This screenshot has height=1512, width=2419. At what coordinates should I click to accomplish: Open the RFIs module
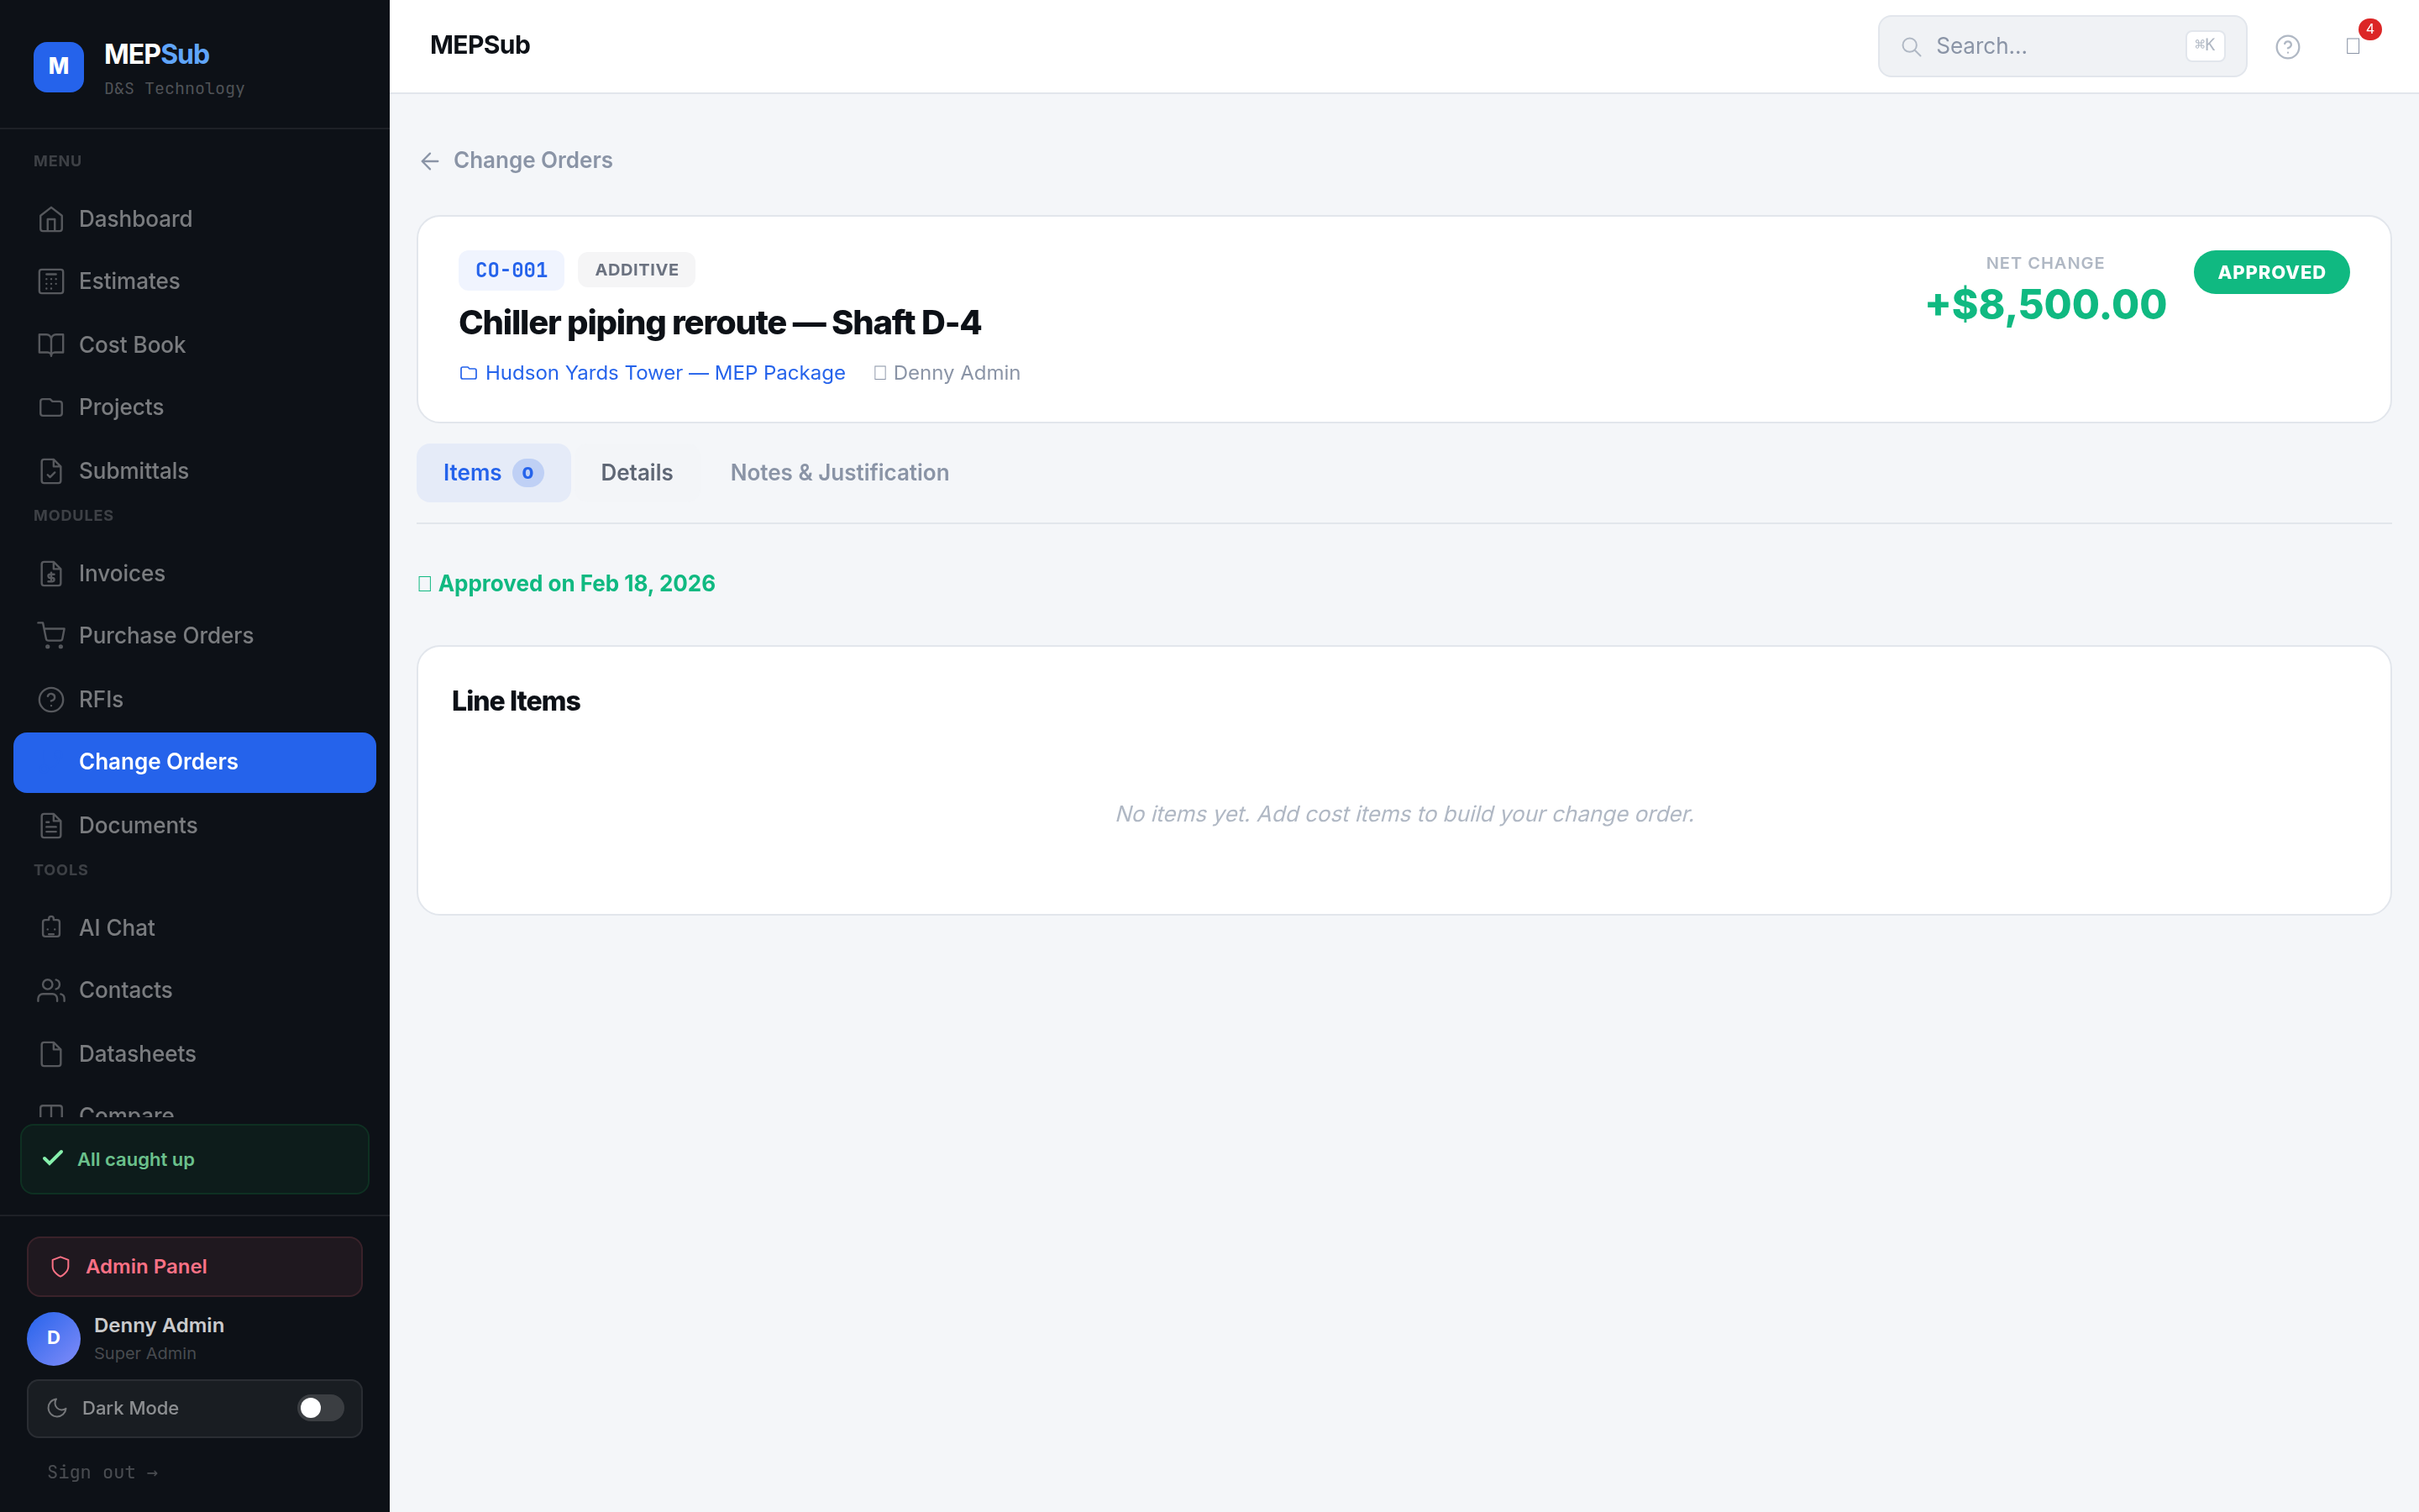195,699
